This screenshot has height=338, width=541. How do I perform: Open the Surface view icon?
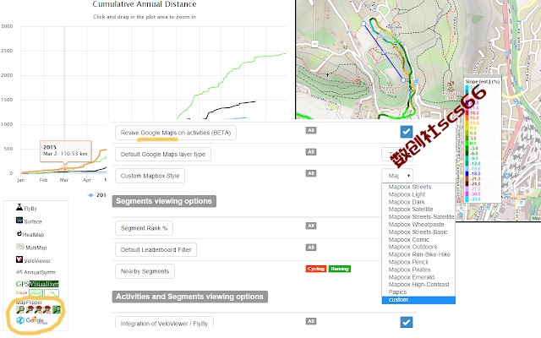pos(19,221)
